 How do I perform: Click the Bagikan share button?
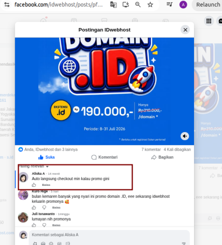point(163,157)
